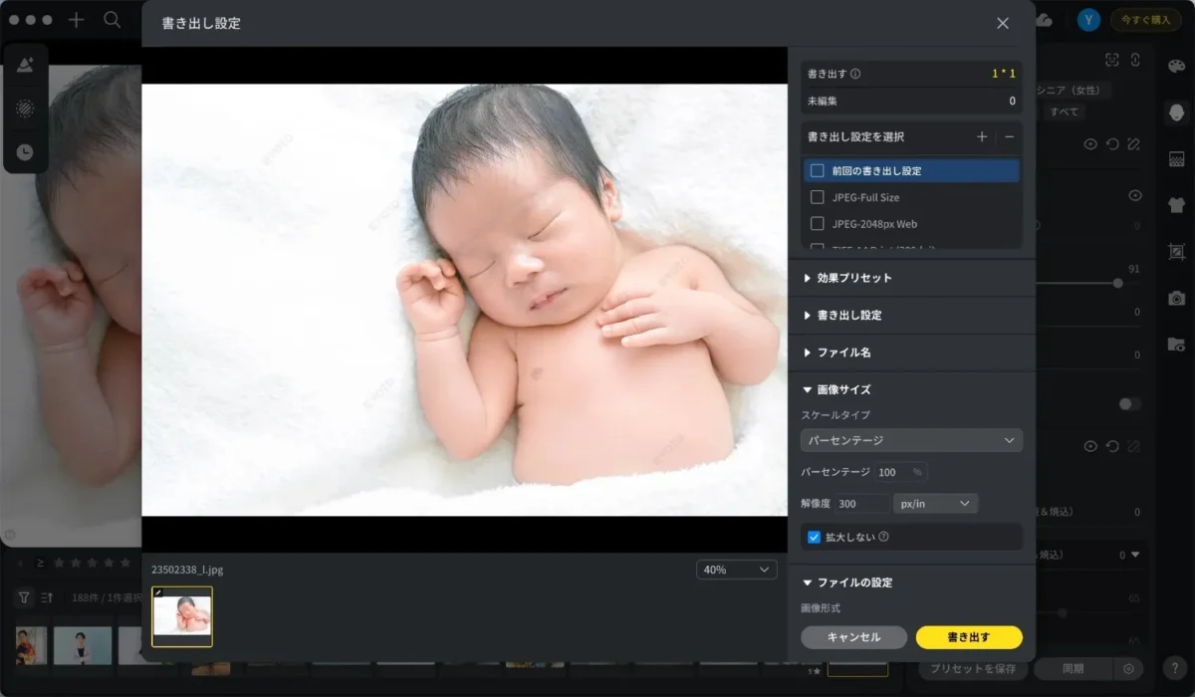This screenshot has width=1195, height=697.
Task: Click the cloud sync icon
Action: coord(1045,20)
